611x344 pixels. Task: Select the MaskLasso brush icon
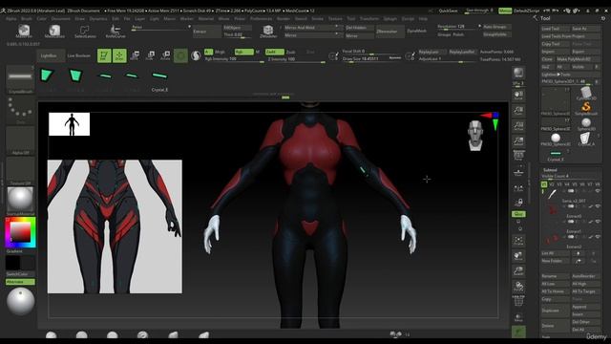54,32
